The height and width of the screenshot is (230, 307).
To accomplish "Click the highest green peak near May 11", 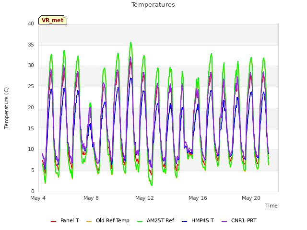I will (131, 43).
